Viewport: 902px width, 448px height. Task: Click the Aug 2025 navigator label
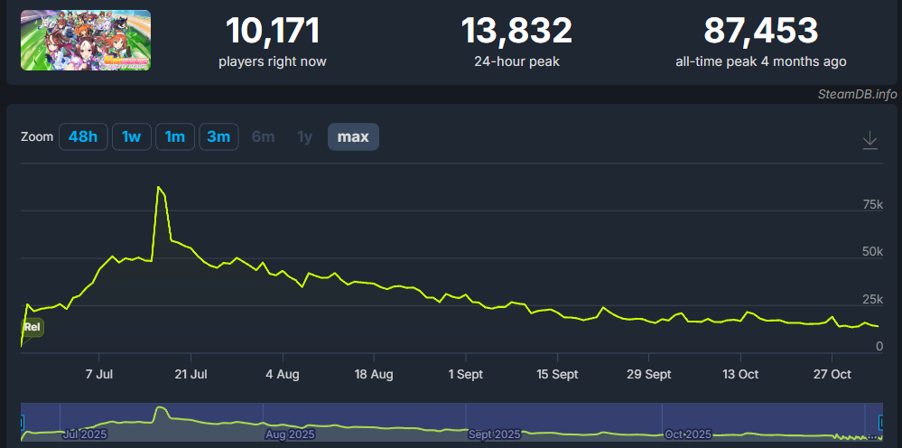pos(289,434)
